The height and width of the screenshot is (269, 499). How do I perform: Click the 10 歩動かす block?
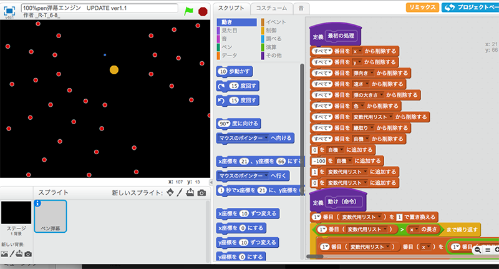235,72
